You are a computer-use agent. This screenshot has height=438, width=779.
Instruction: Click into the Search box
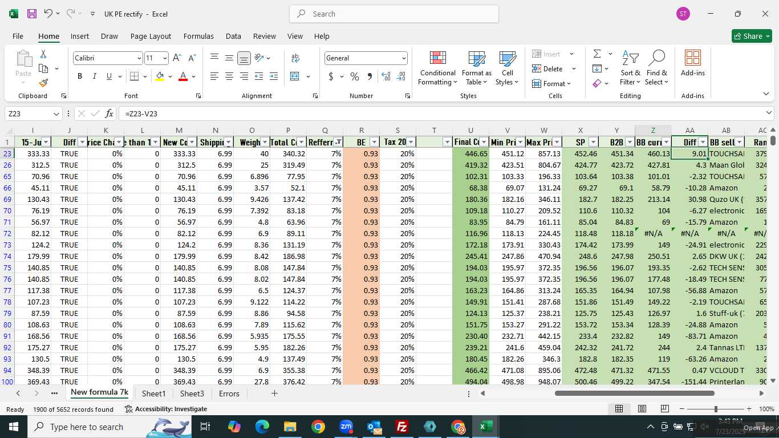(394, 14)
